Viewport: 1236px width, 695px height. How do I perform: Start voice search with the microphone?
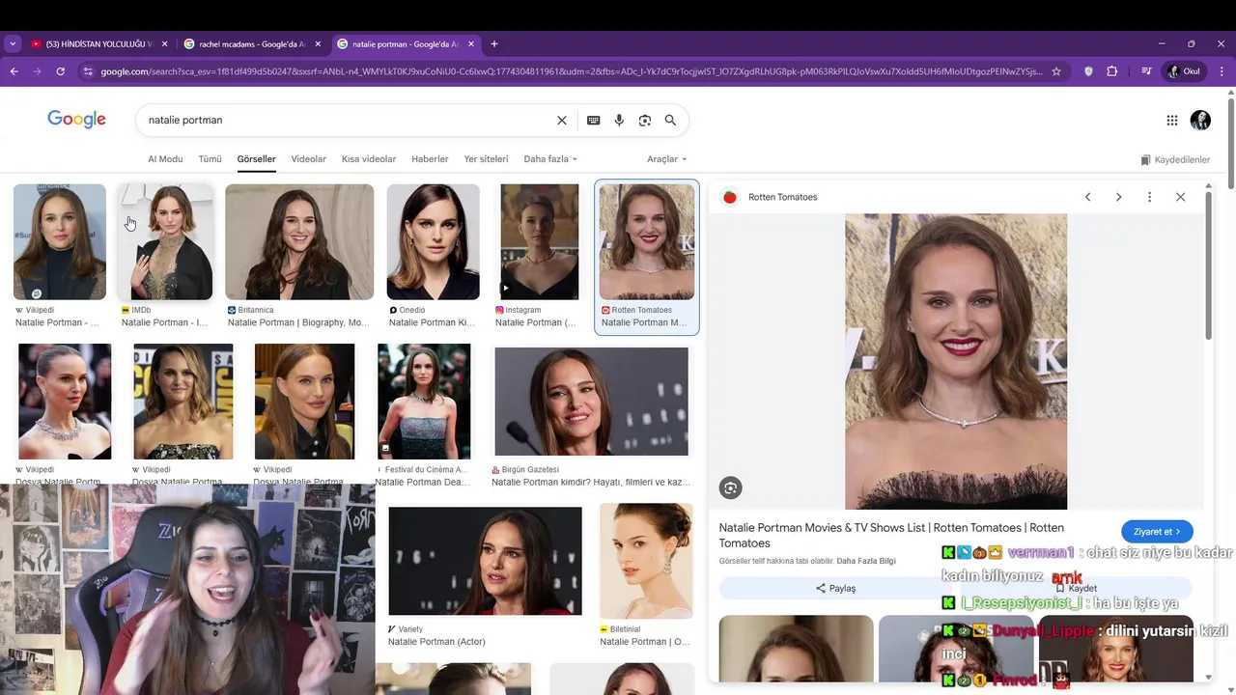tap(619, 121)
